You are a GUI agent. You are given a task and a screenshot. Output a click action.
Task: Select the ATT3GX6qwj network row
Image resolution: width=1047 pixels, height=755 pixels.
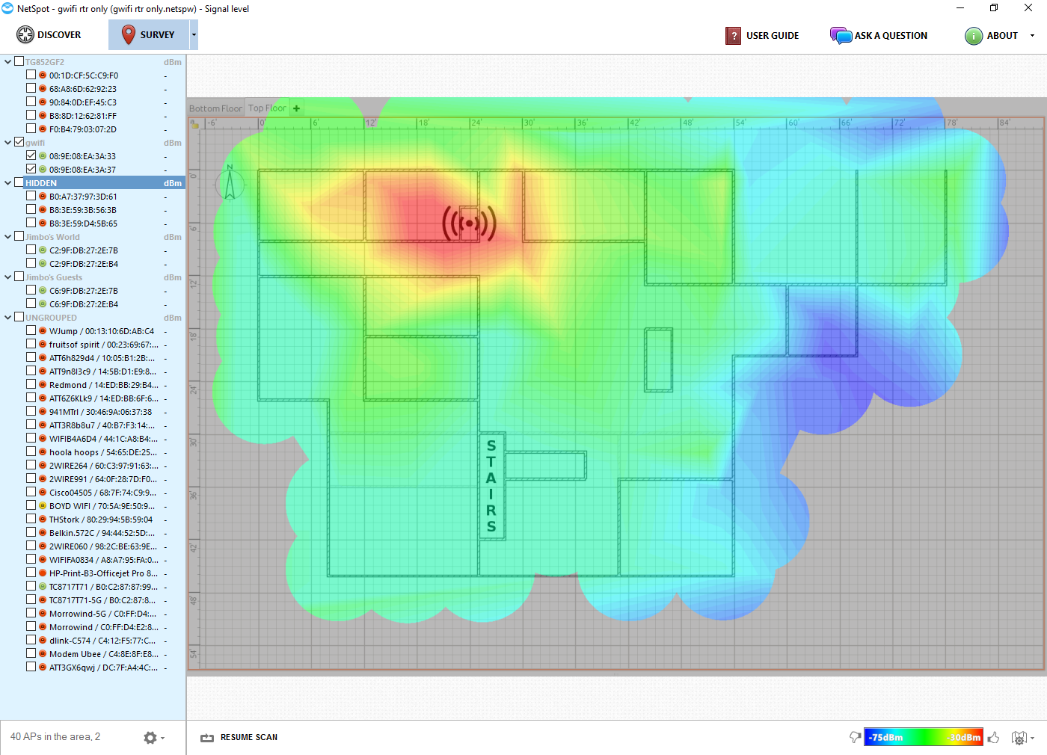pyautogui.click(x=93, y=668)
